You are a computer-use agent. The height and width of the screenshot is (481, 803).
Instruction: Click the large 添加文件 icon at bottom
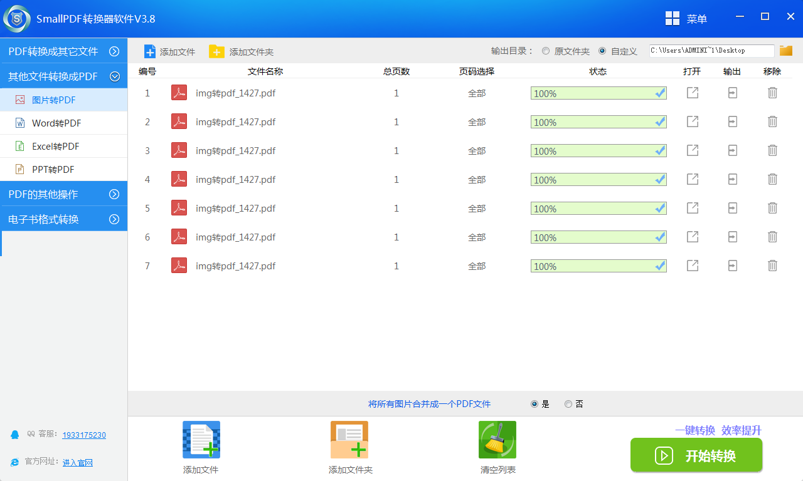201,440
